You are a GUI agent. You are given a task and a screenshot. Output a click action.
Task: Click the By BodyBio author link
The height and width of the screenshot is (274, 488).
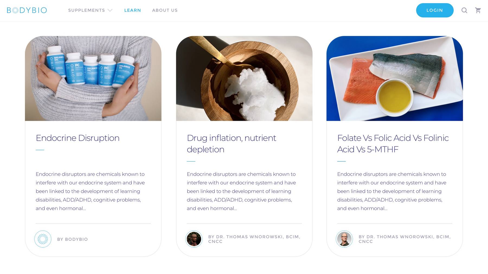[72, 239]
